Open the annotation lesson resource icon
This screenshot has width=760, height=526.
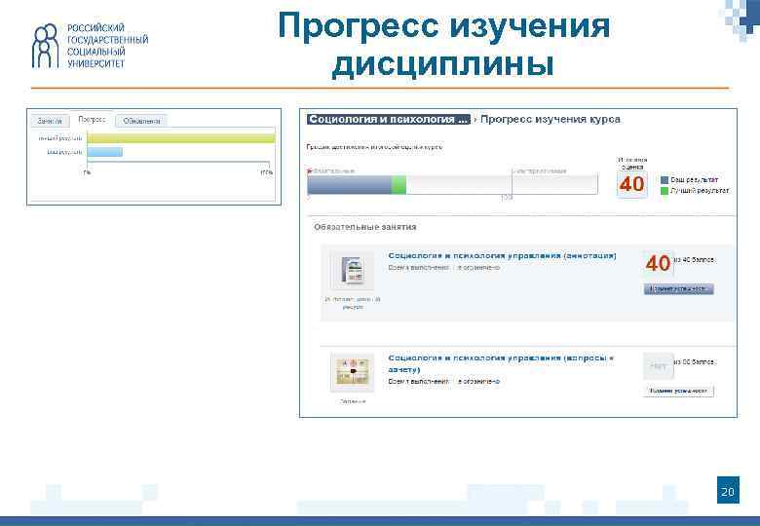click(353, 270)
